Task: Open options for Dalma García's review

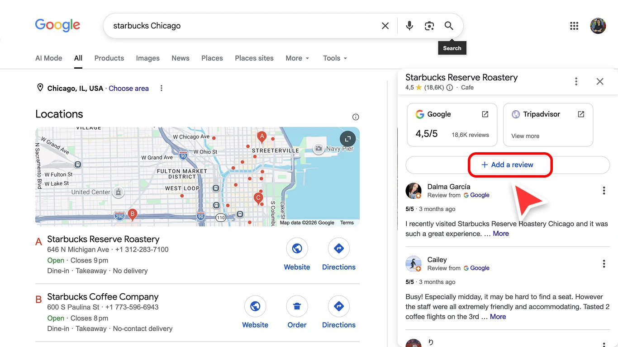Action: (x=604, y=191)
